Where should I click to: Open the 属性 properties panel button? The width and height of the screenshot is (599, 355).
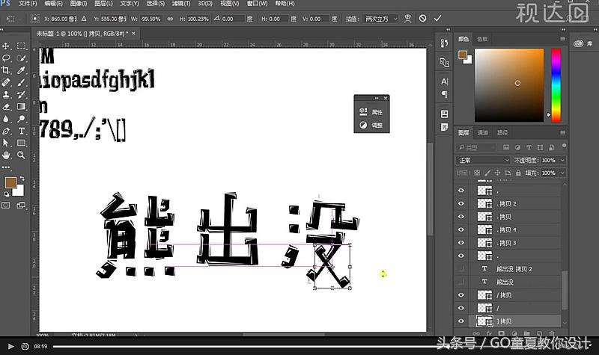coord(371,111)
